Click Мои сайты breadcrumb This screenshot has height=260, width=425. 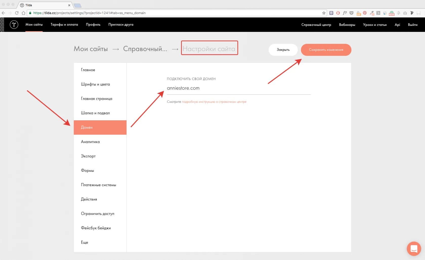[x=91, y=49]
